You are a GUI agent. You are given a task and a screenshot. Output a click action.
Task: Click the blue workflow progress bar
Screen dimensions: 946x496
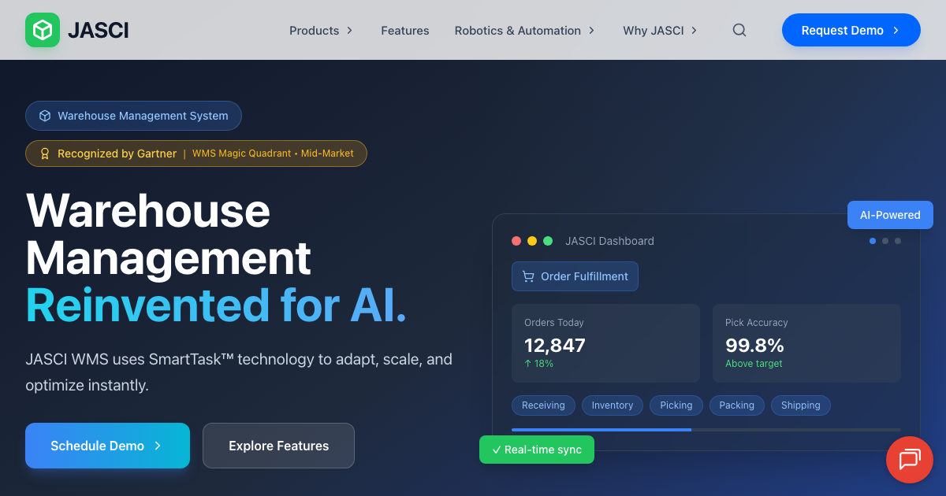click(x=601, y=430)
